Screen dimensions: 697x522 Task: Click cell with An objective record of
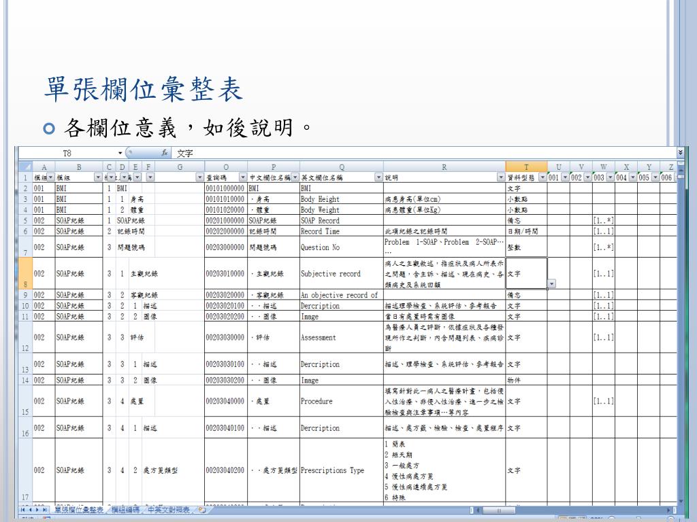tap(342, 295)
